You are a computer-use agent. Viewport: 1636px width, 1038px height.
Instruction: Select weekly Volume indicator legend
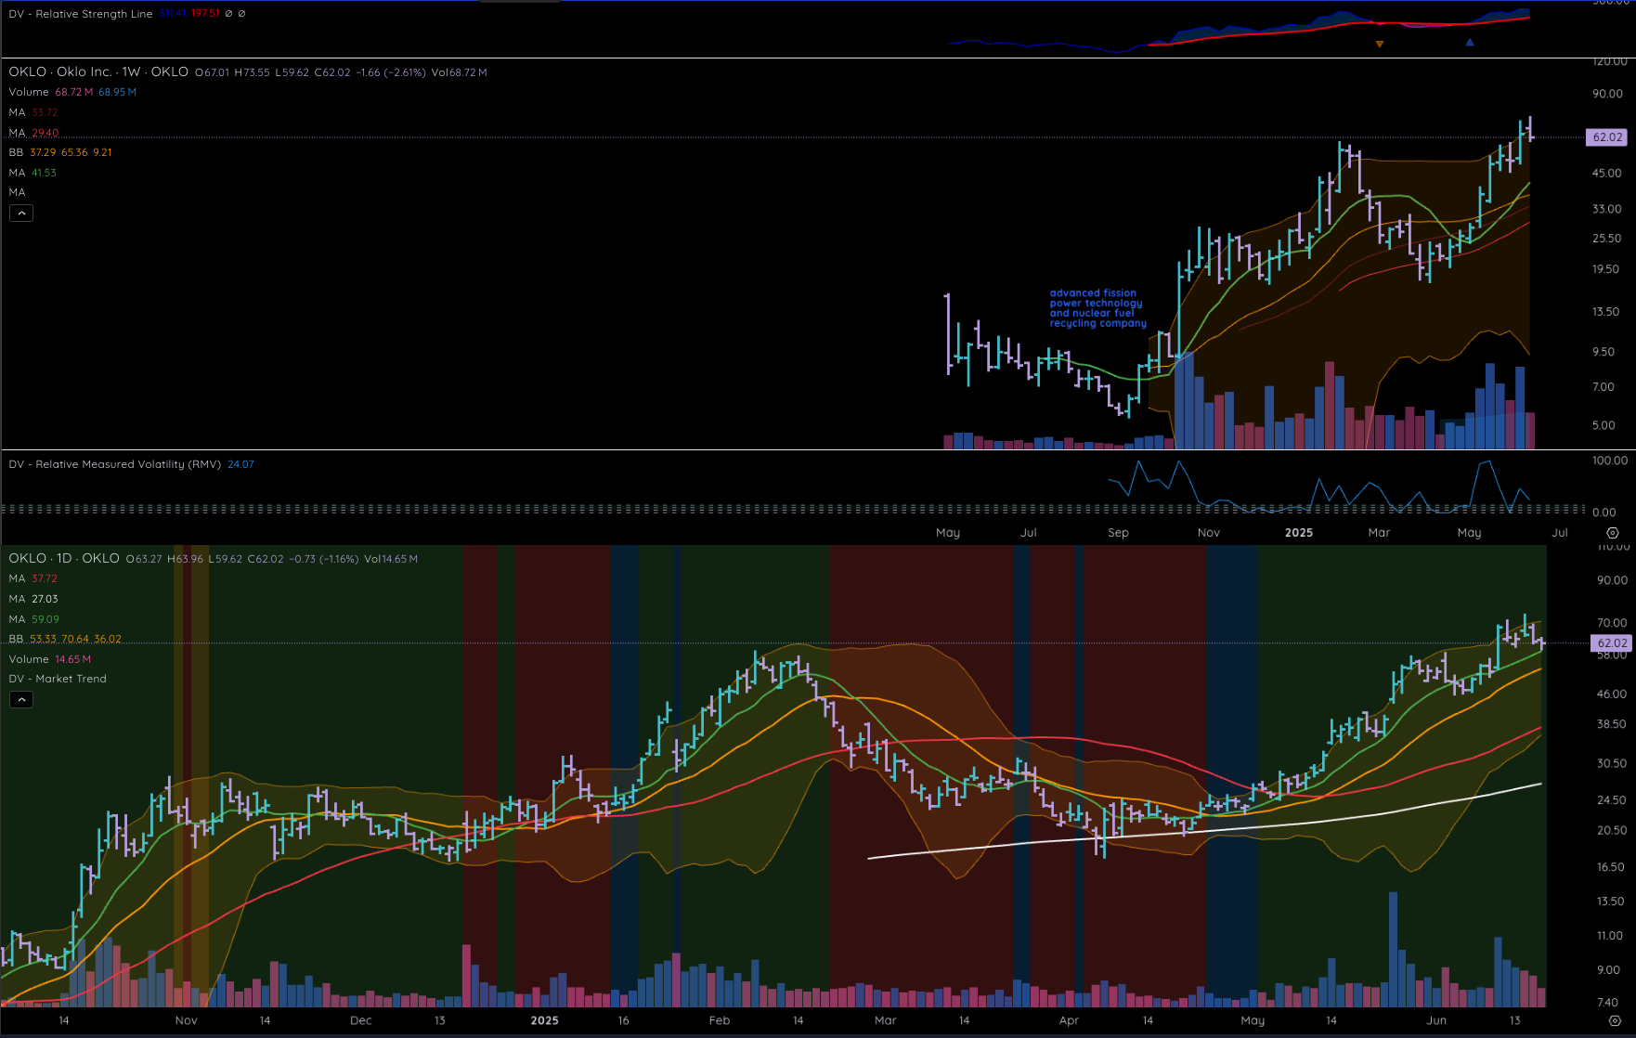coord(29,92)
